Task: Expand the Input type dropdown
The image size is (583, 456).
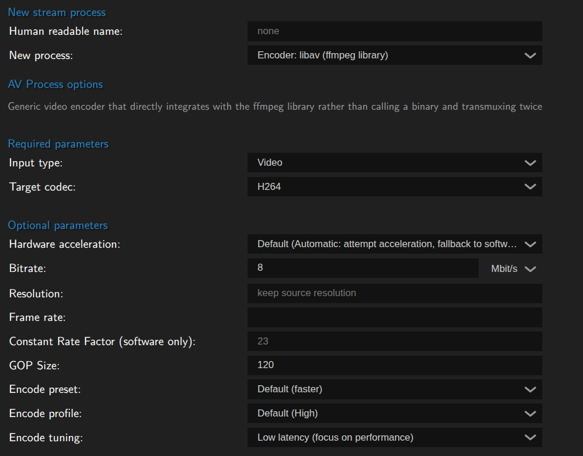Action: click(x=395, y=162)
